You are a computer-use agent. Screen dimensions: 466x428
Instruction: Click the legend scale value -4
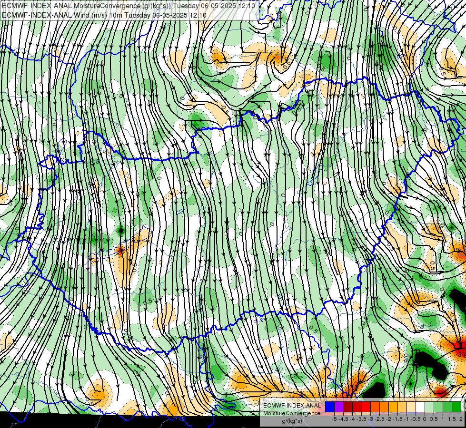352,419
